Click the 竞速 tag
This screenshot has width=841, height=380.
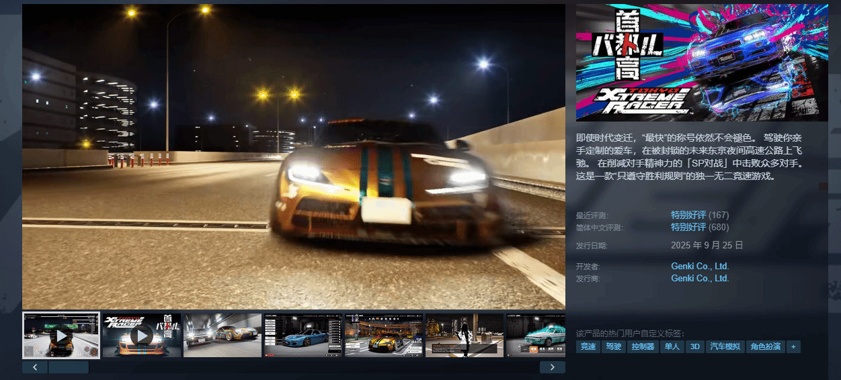(588, 347)
